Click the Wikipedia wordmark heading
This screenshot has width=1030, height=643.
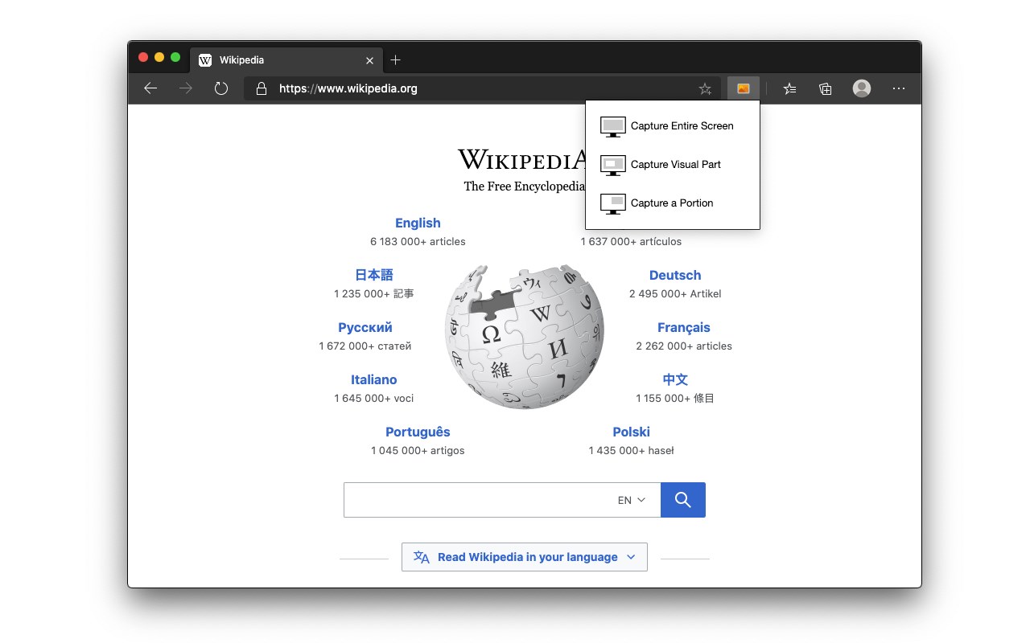coord(521,159)
